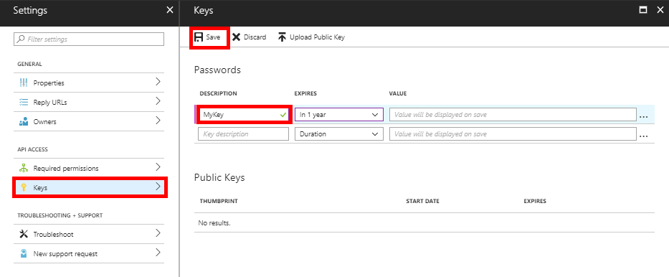This screenshot has height=277, width=669.
Task: Expand Keys chevron
Action: tap(158, 187)
